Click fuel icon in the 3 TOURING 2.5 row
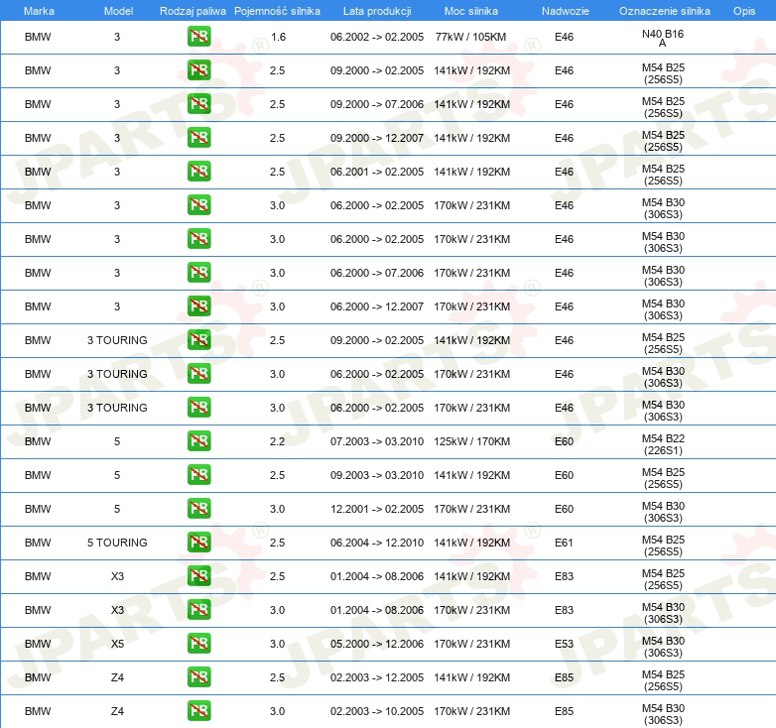This screenshot has height=728, width=776. click(x=198, y=340)
